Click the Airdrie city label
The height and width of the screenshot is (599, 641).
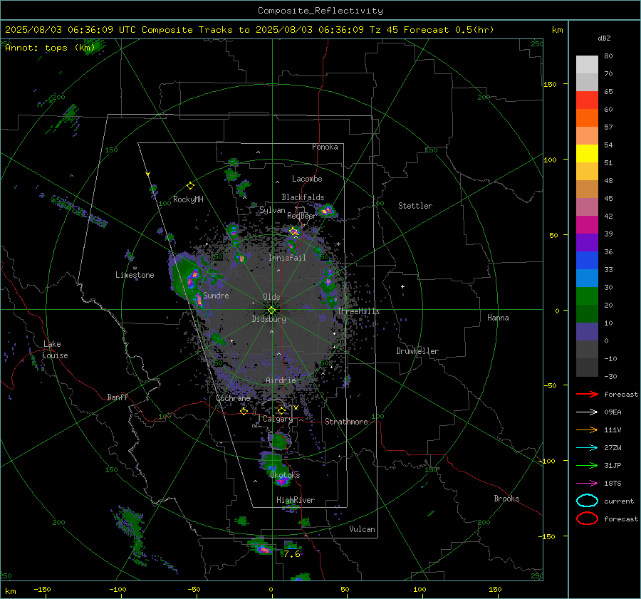pos(281,380)
